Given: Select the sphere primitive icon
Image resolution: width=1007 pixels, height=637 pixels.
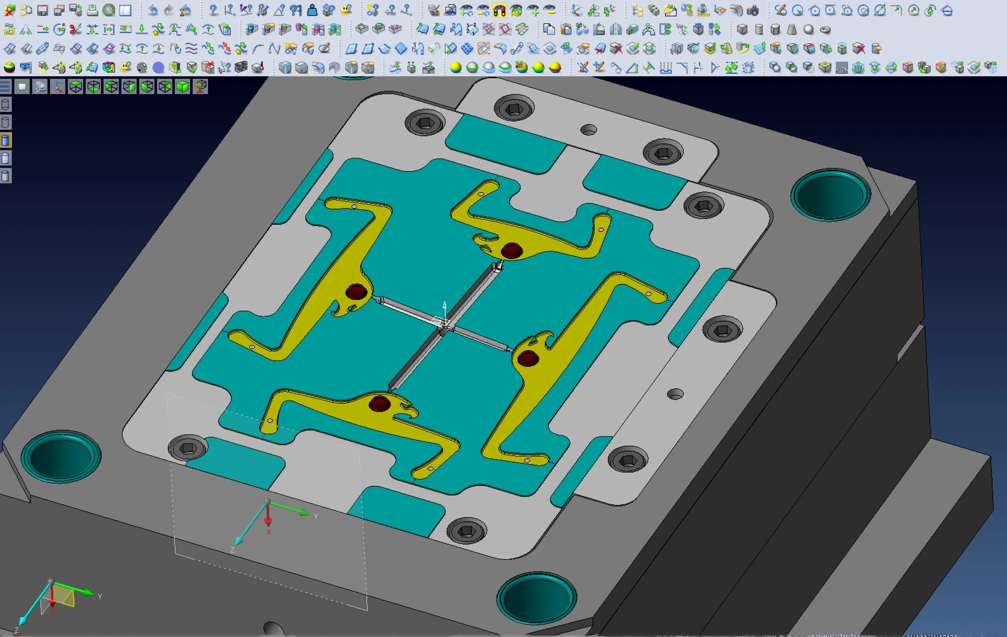Looking at the screenshot, I should pyautogui.click(x=809, y=30).
